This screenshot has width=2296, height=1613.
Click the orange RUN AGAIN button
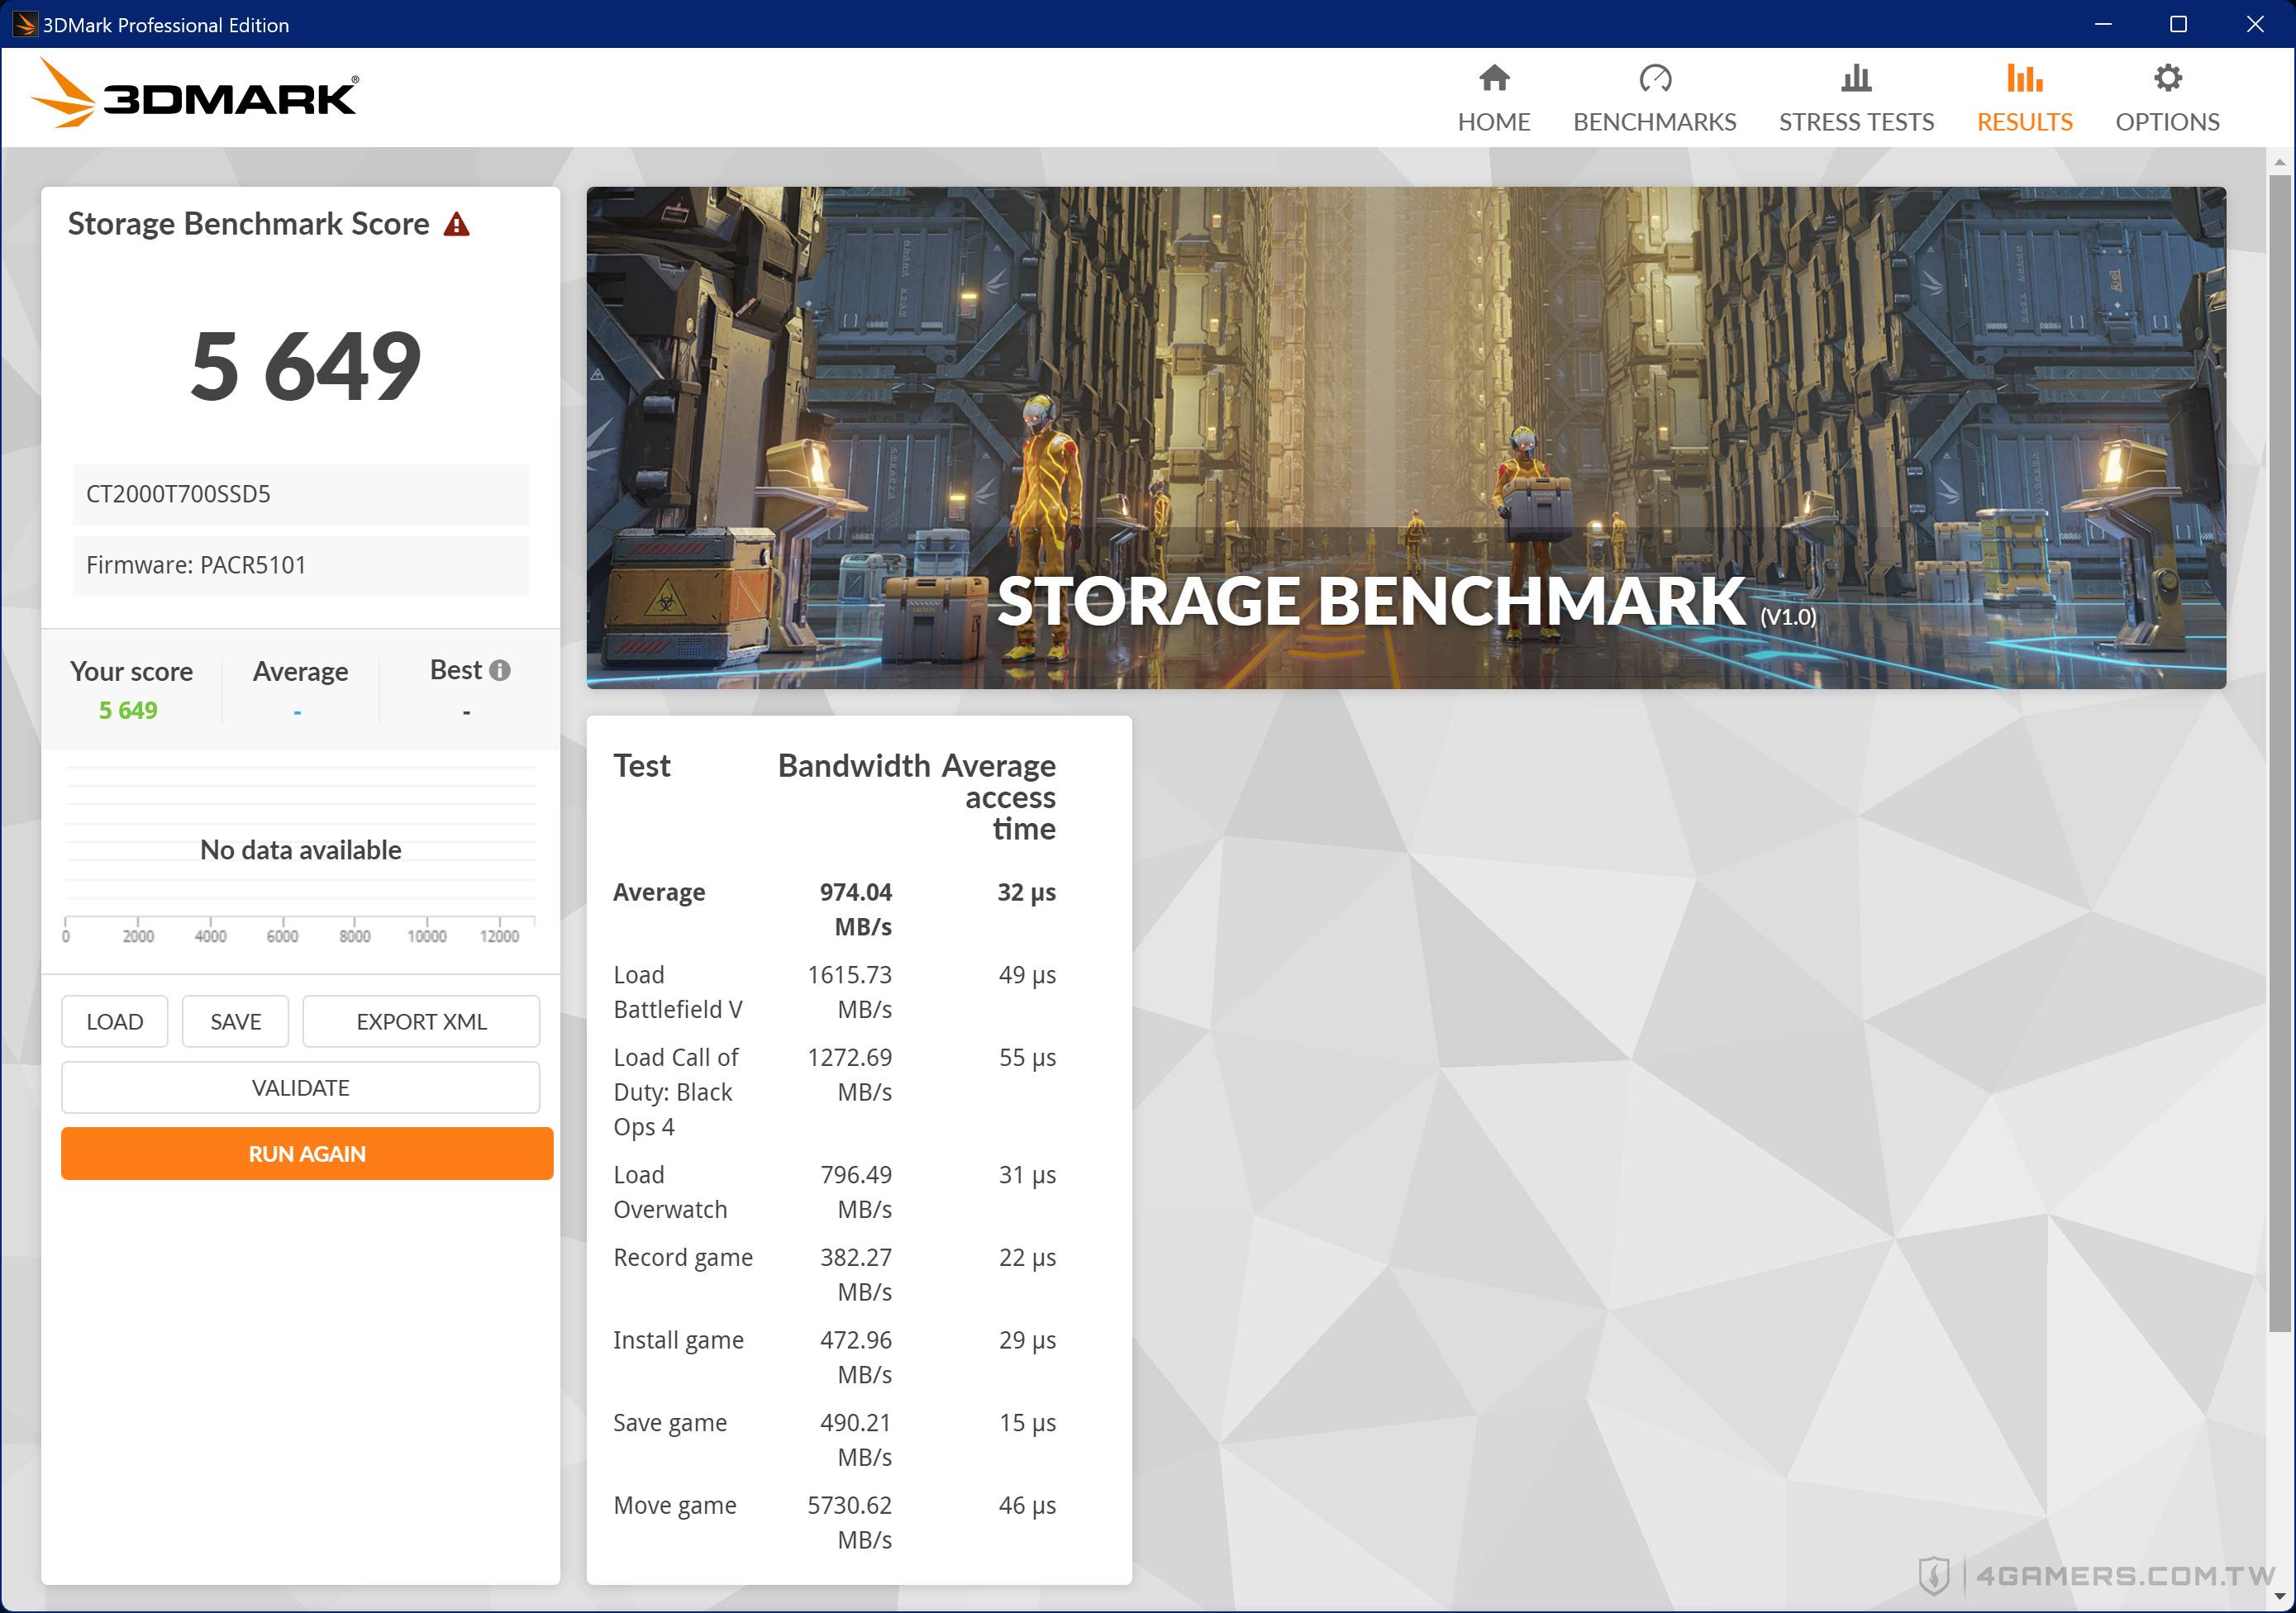pyautogui.click(x=307, y=1153)
